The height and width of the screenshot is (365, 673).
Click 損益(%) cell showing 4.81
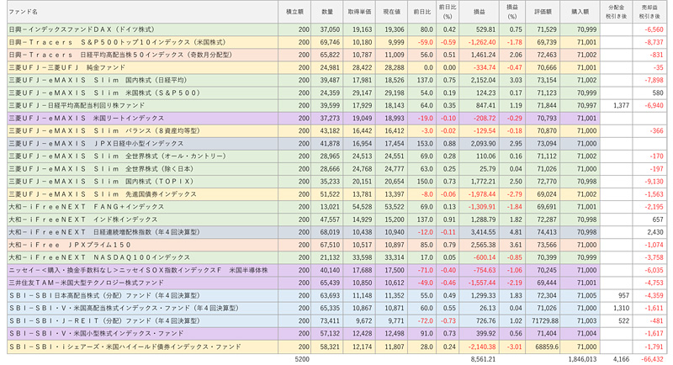(516, 232)
